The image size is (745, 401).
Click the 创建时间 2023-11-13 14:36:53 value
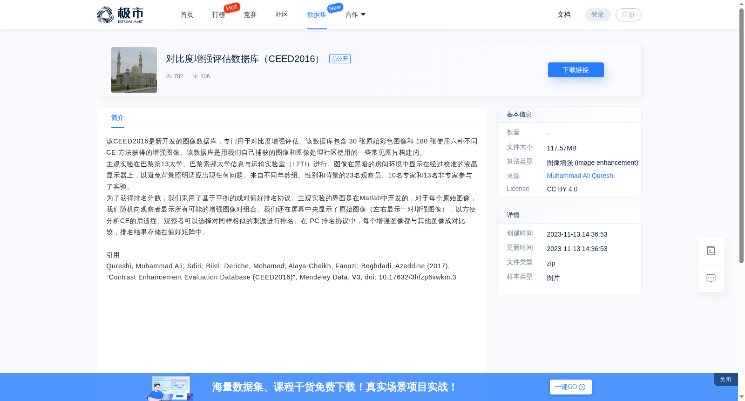coord(577,234)
